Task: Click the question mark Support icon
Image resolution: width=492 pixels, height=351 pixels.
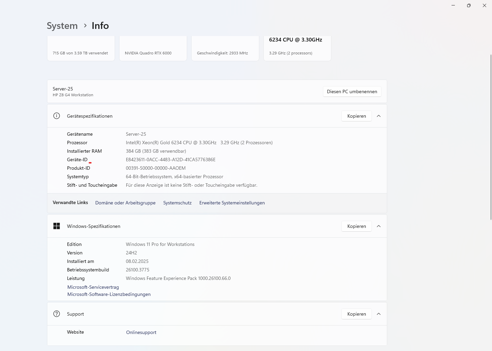Action: point(56,314)
